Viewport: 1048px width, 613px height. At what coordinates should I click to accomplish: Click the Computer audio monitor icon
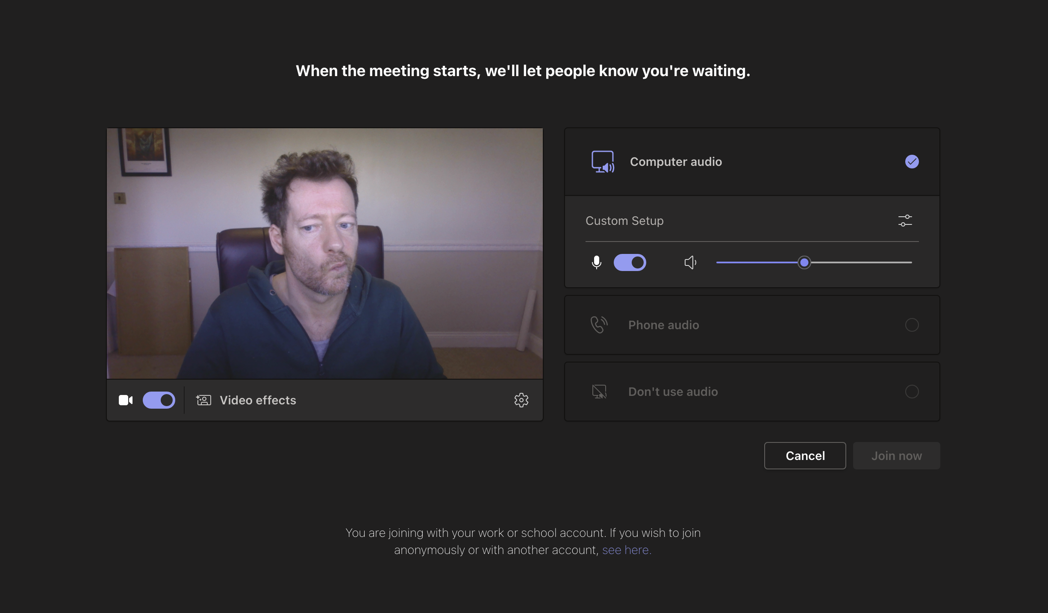point(603,162)
